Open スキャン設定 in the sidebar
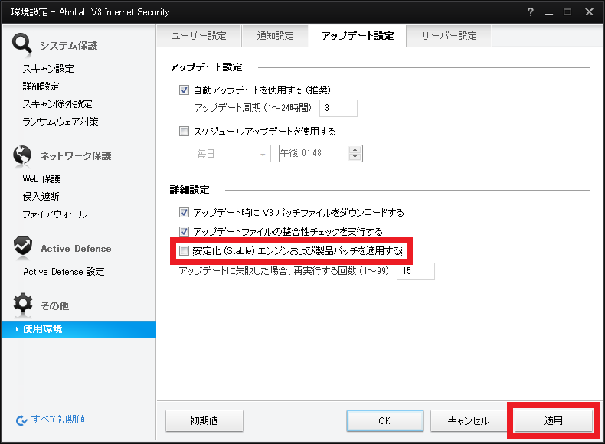605x444 pixels. coord(48,69)
